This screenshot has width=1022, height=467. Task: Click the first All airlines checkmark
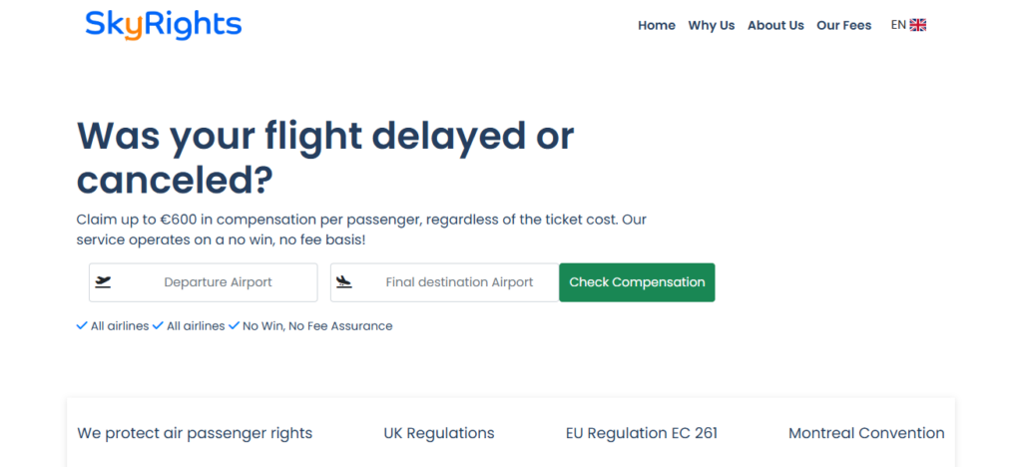click(x=82, y=325)
